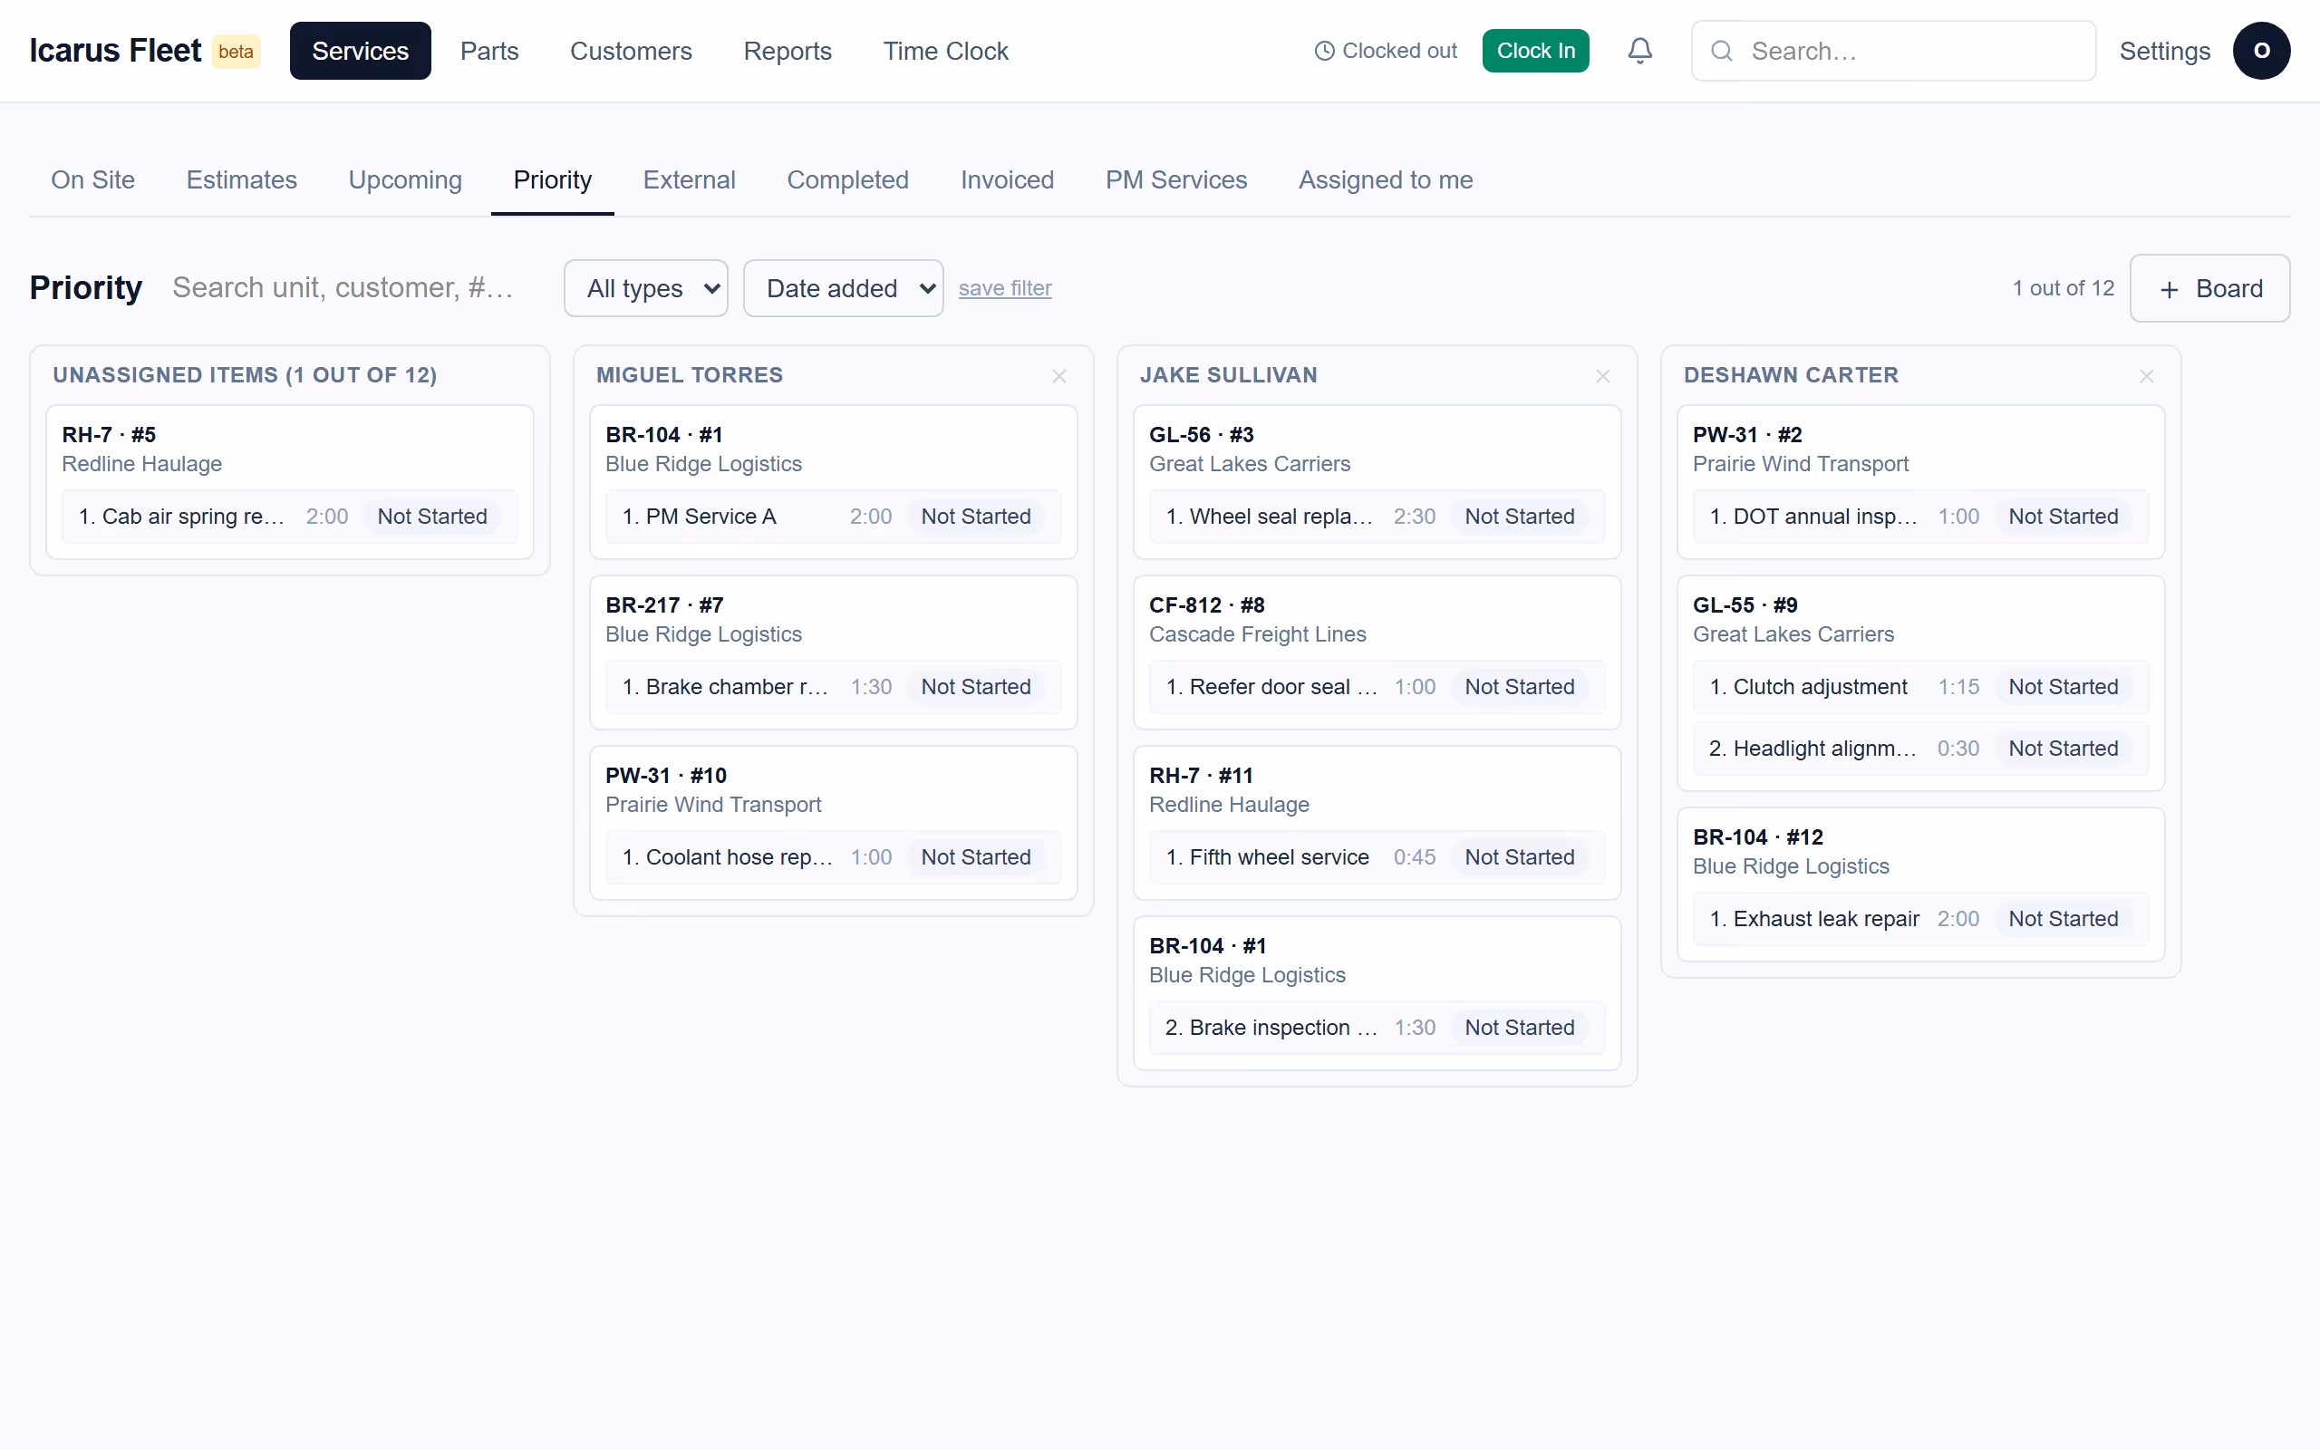Remove the Jake Sullivan column

point(1602,376)
